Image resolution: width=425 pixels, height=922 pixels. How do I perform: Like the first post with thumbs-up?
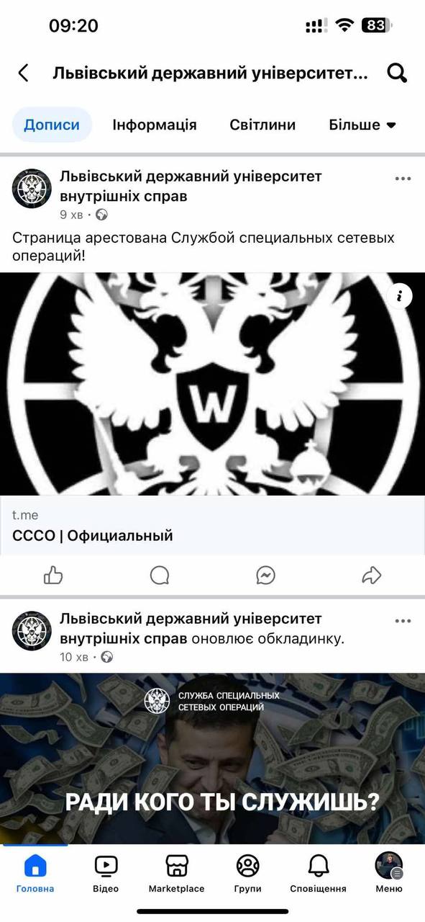[x=53, y=575]
